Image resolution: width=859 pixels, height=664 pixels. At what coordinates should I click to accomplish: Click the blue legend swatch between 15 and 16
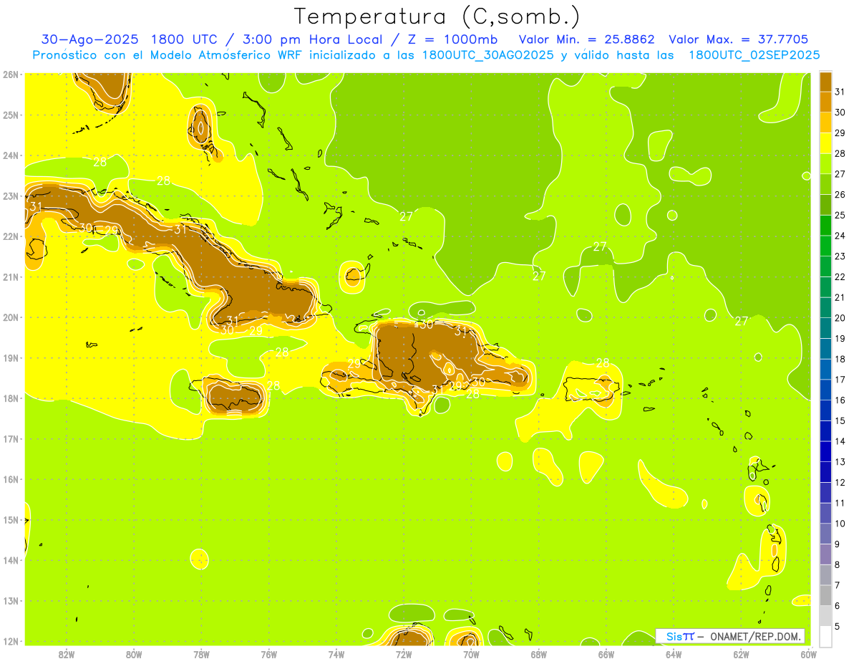(x=825, y=410)
